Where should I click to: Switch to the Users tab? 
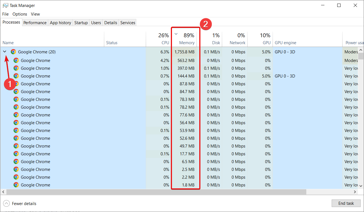(x=96, y=23)
